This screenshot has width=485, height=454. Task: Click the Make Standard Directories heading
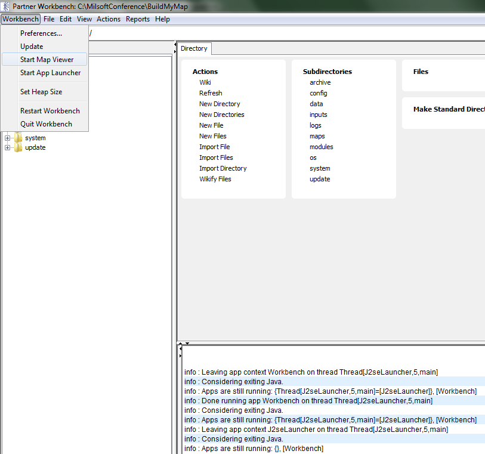449,109
